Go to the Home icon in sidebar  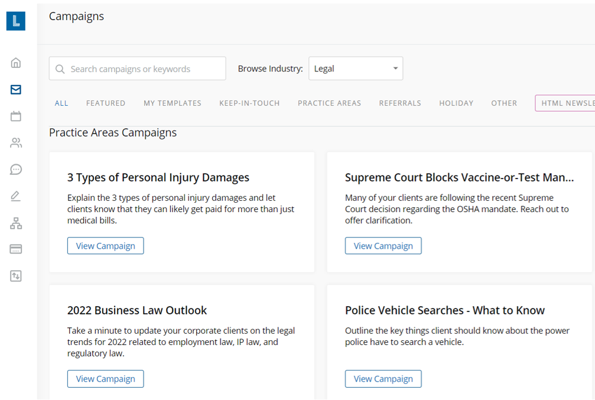click(x=16, y=63)
